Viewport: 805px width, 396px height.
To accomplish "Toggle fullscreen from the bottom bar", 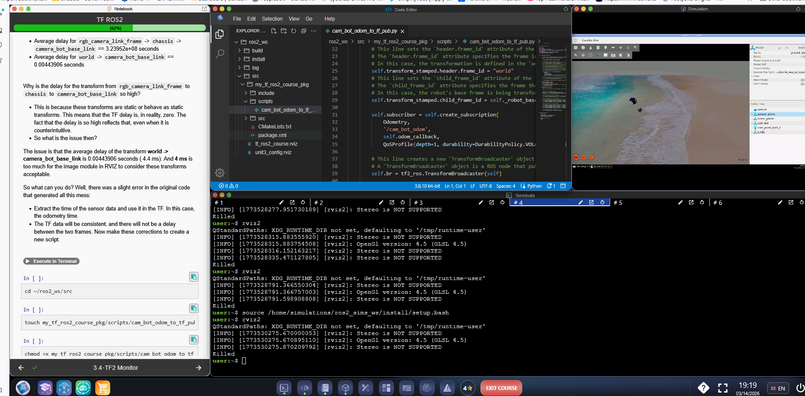I will tap(723, 388).
